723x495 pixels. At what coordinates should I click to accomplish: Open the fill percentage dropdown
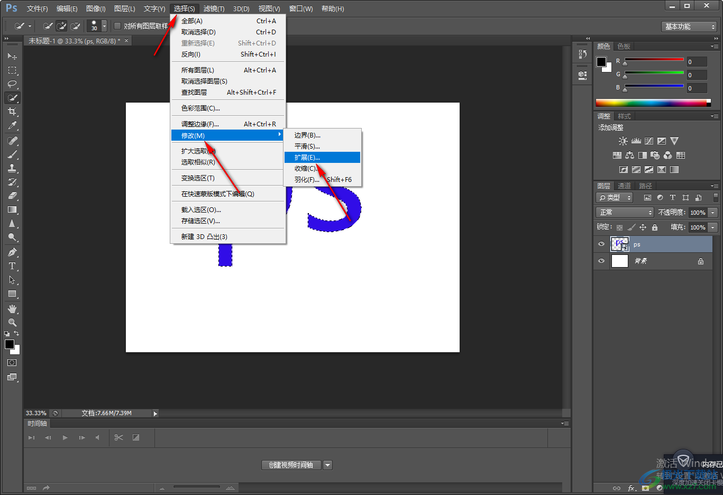[x=713, y=227]
